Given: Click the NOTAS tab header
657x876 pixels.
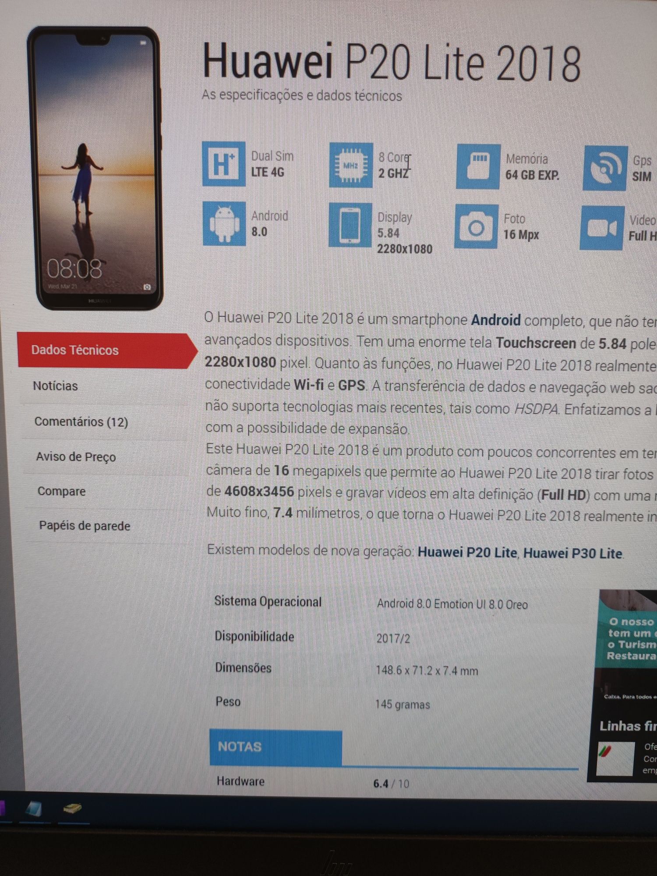Looking at the screenshot, I should pyautogui.click(x=276, y=747).
